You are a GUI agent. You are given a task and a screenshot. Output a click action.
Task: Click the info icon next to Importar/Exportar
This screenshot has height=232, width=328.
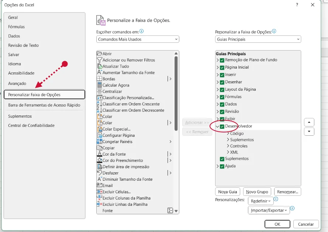(x=292, y=208)
